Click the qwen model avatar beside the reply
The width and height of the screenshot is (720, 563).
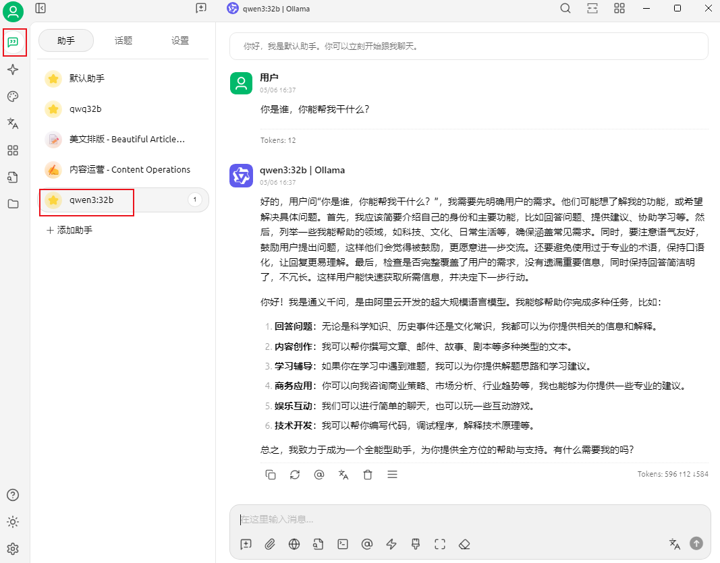click(x=241, y=175)
